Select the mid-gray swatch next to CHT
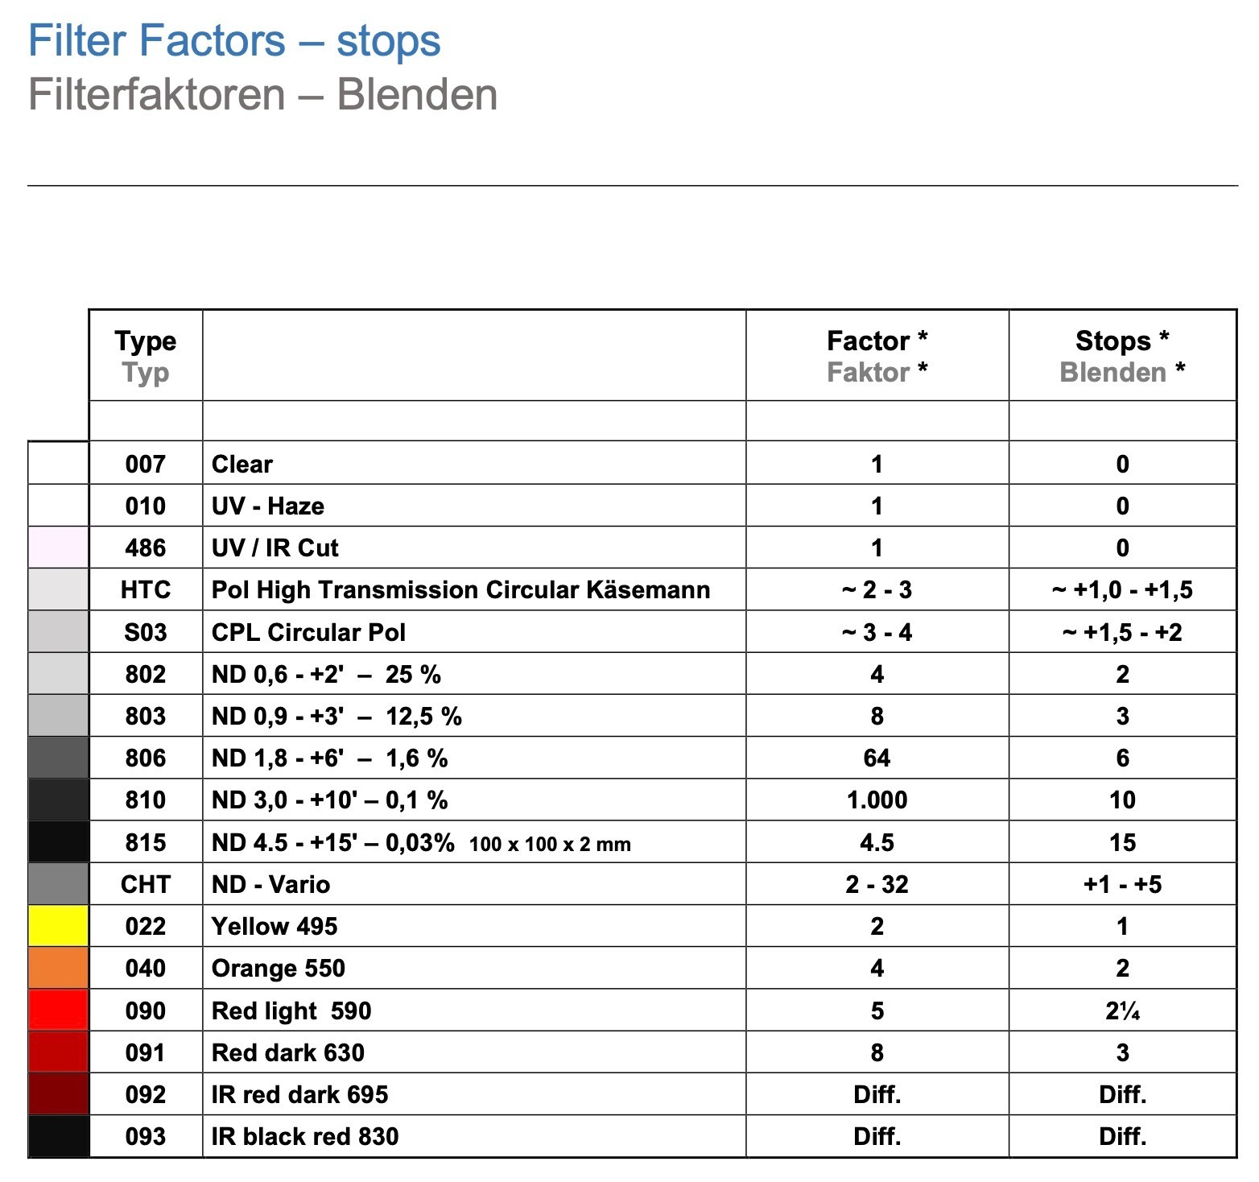The height and width of the screenshot is (1182, 1259). coord(58,884)
